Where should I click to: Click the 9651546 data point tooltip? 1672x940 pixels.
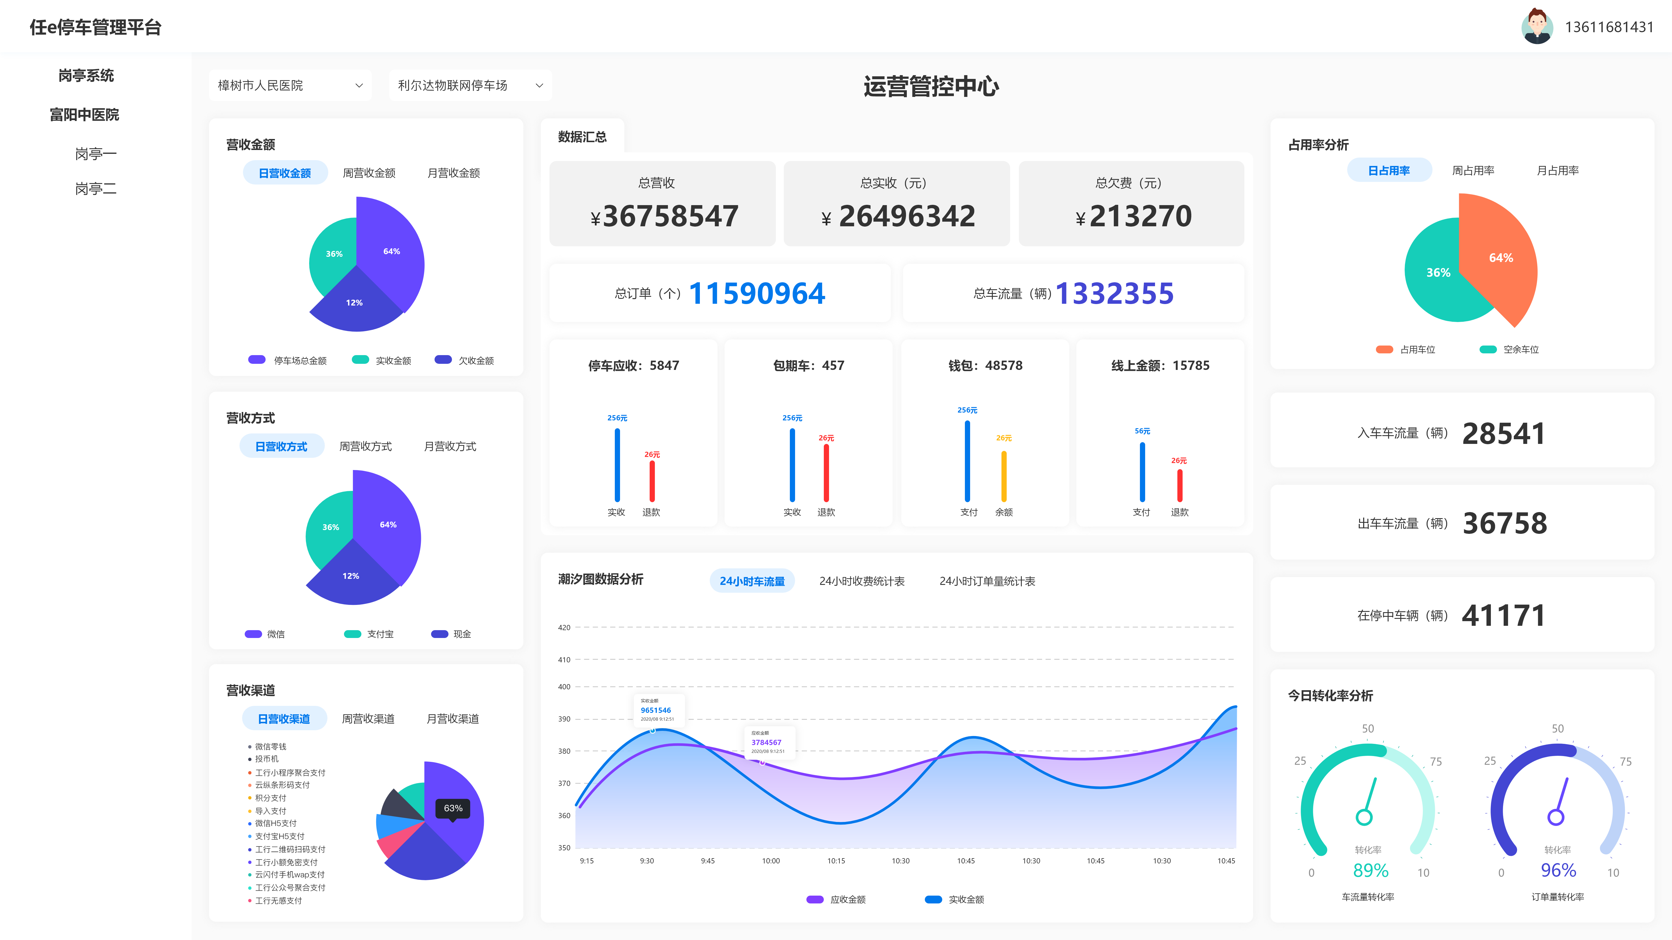(x=659, y=710)
